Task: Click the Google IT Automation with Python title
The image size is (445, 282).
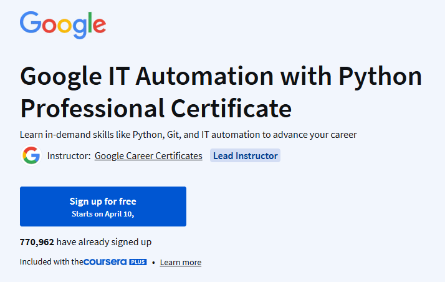Action: (x=221, y=92)
